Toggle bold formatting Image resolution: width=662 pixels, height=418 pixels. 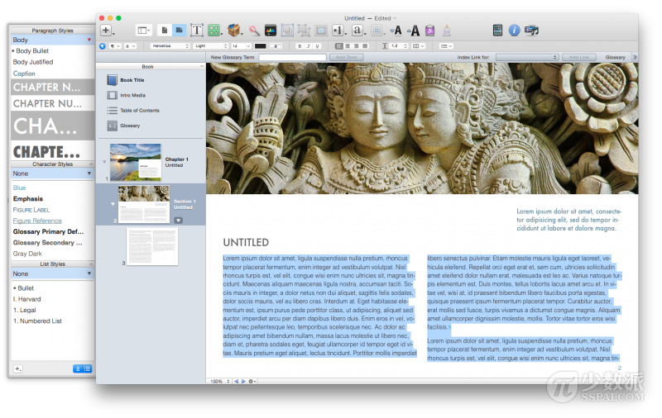300,46
